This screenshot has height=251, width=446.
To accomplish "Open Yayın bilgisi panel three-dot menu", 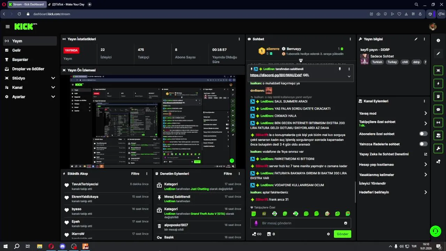I will 424,39.
